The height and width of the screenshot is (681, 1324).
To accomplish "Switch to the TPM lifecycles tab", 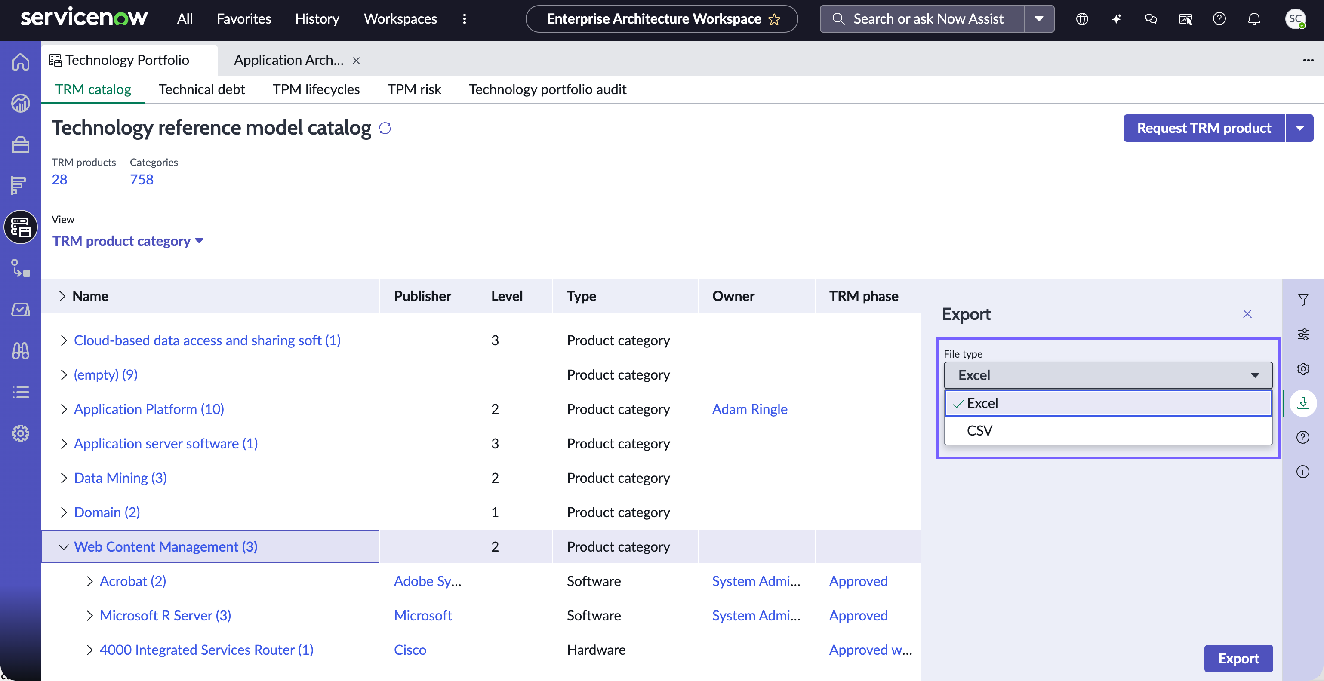I will click(316, 89).
